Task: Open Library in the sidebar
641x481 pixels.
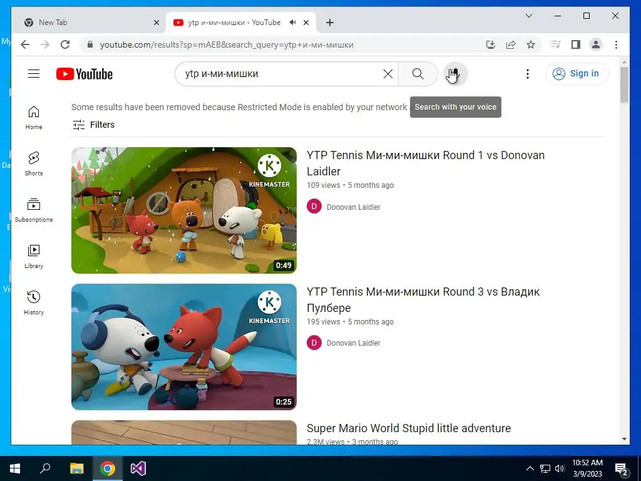Action: click(x=34, y=256)
